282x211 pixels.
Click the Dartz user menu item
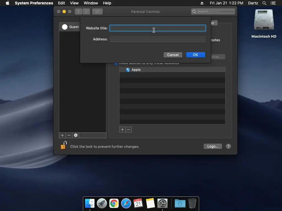[x=253, y=3]
